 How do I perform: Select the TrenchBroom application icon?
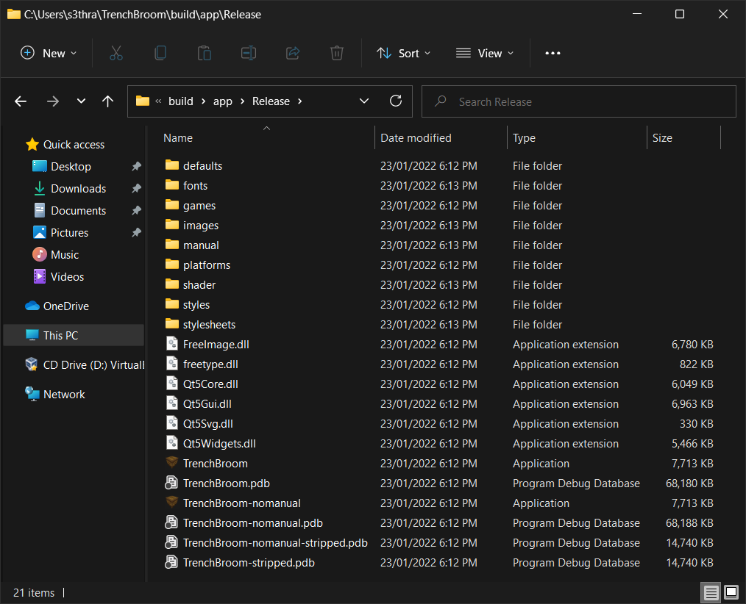[171, 463]
